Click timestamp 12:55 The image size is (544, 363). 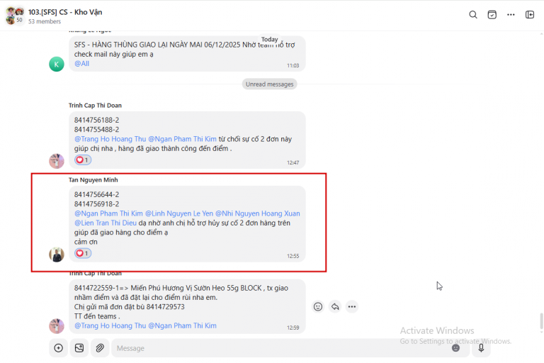pos(293,256)
